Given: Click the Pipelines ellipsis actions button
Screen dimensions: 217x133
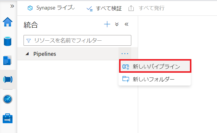Looking at the screenshot, I should click(124, 54).
